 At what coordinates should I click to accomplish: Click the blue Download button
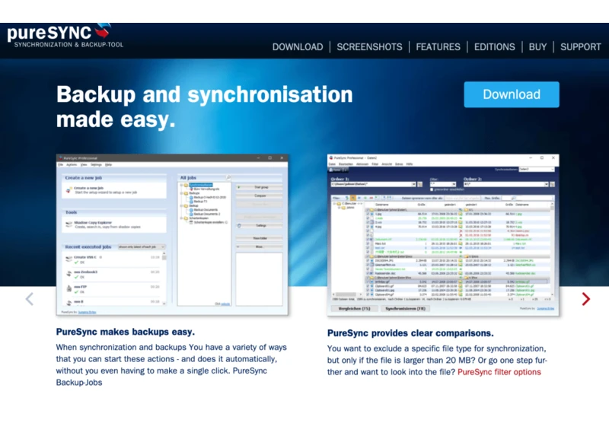click(x=512, y=94)
